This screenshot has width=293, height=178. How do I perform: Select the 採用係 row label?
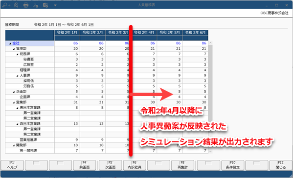point(28,81)
